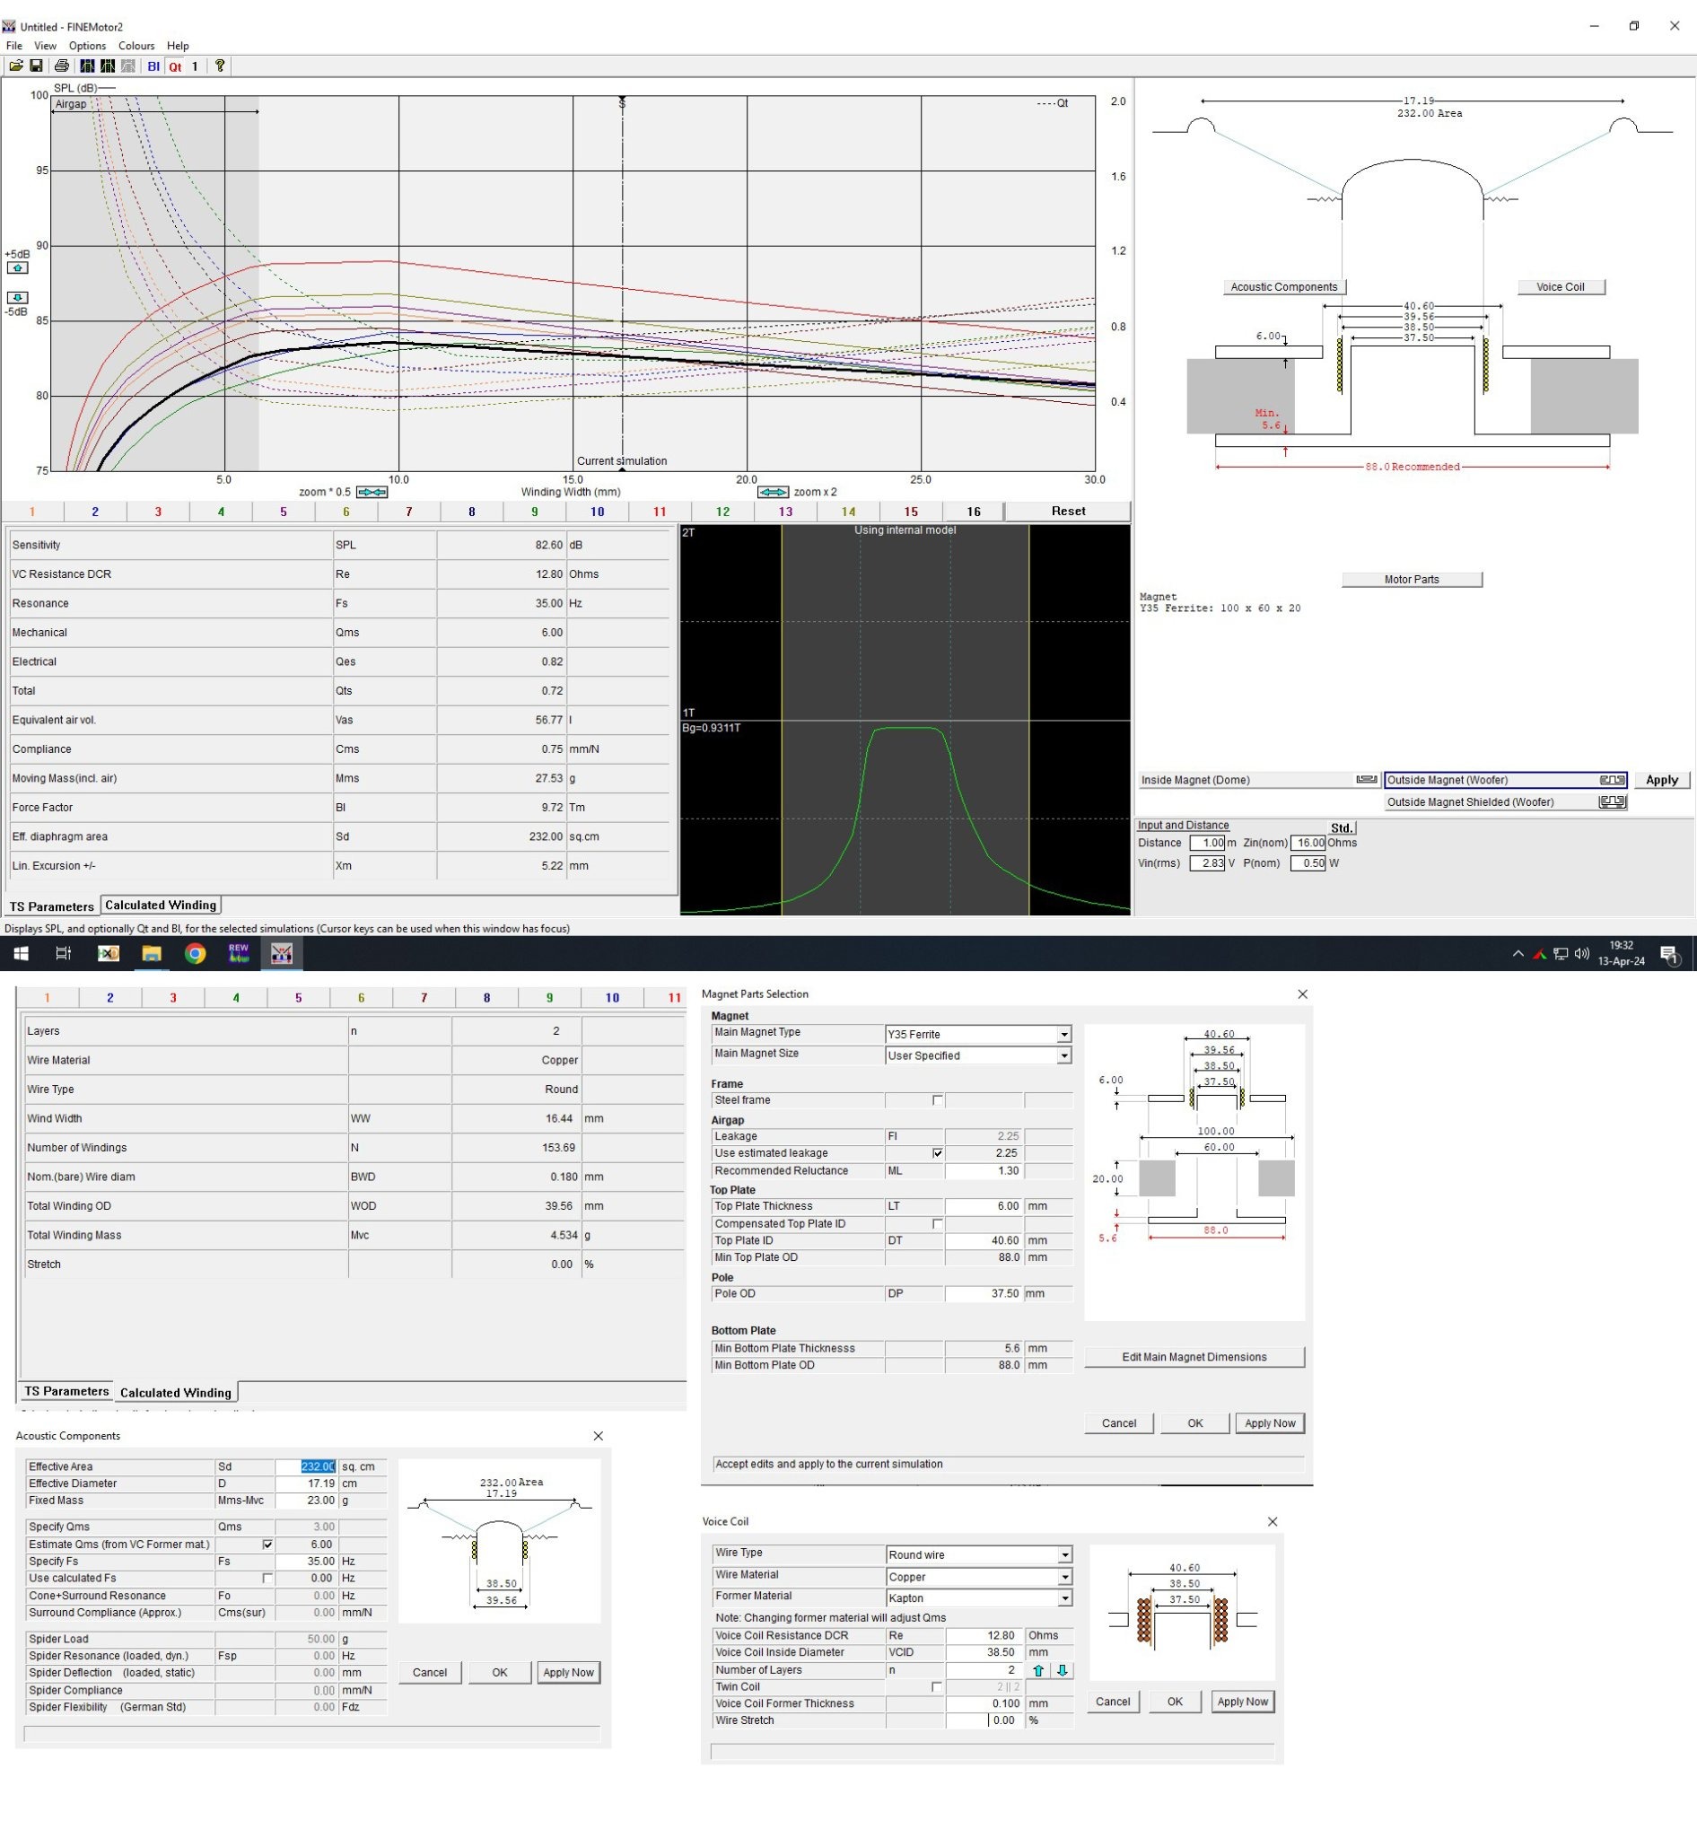Click the Voice Coil button on diagram

[1561, 287]
